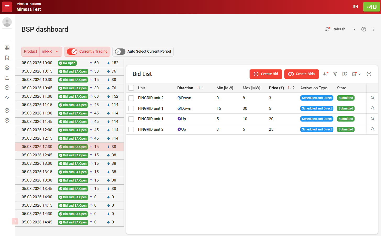This screenshot has width=381, height=236.
Task: Open the upload icon in the left sidebar
Action: 7,78
